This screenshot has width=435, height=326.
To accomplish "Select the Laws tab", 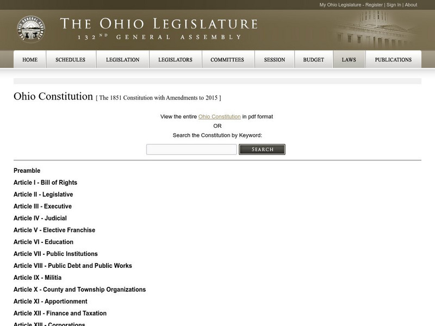I will (x=349, y=60).
